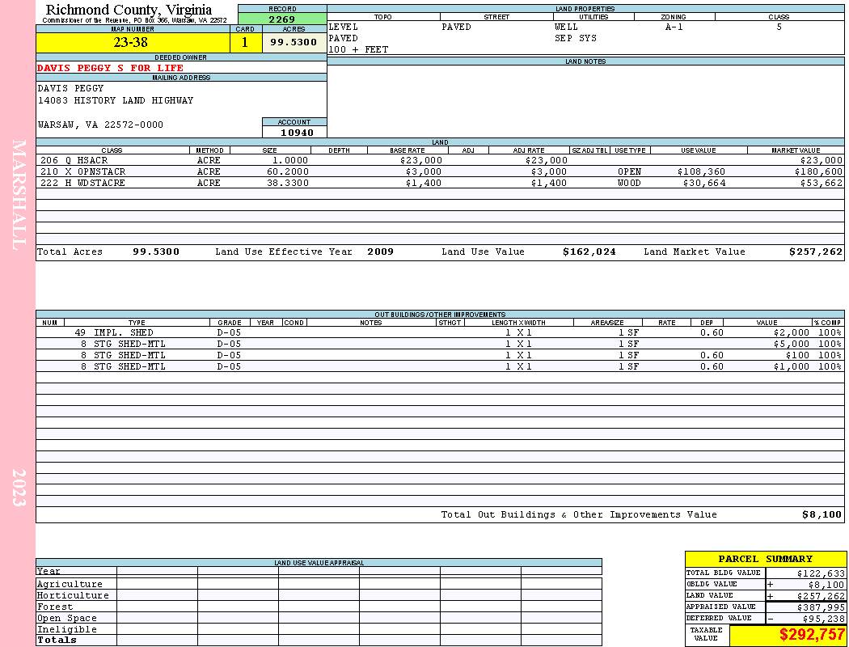The image size is (849, 647).
Task: Select the map number 23-38 field
Action: (x=133, y=42)
